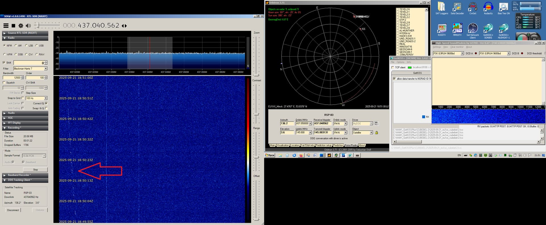The height and width of the screenshot is (225, 546).
Task: Select the AM demodulation radio button
Action: pyautogui.click(x=16, y=46)
